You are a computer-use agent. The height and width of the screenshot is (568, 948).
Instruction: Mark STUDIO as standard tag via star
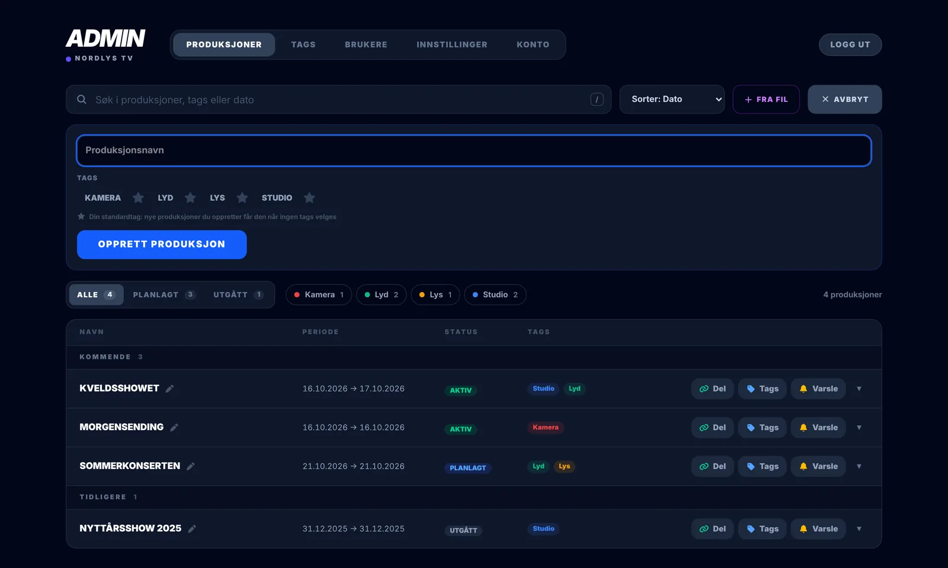(309, 198)
